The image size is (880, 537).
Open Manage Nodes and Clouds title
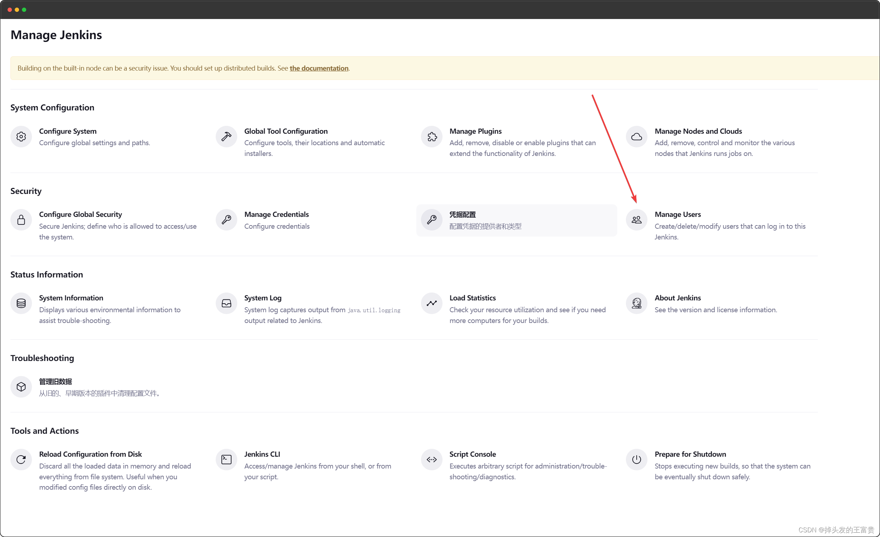coord(698,131)
